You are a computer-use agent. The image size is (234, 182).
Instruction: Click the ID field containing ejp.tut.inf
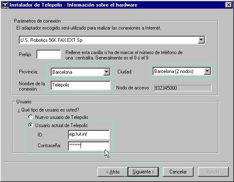[x=89, y=134]
